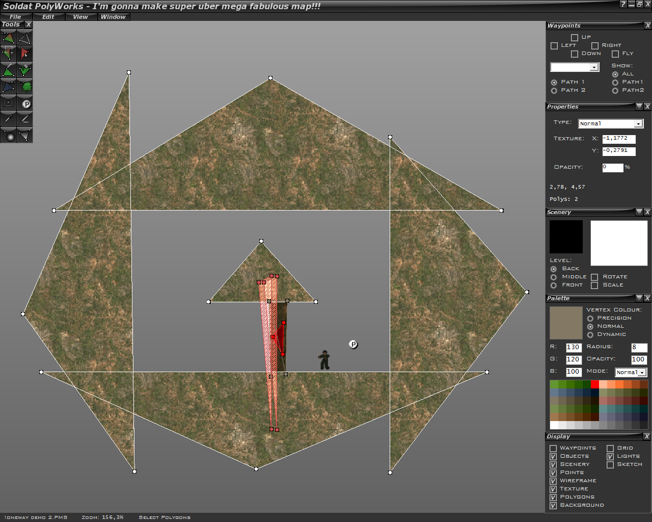Open the palette Mode dropdown
Viewport: 652px width, 522px height.
[x=642, y=373]
